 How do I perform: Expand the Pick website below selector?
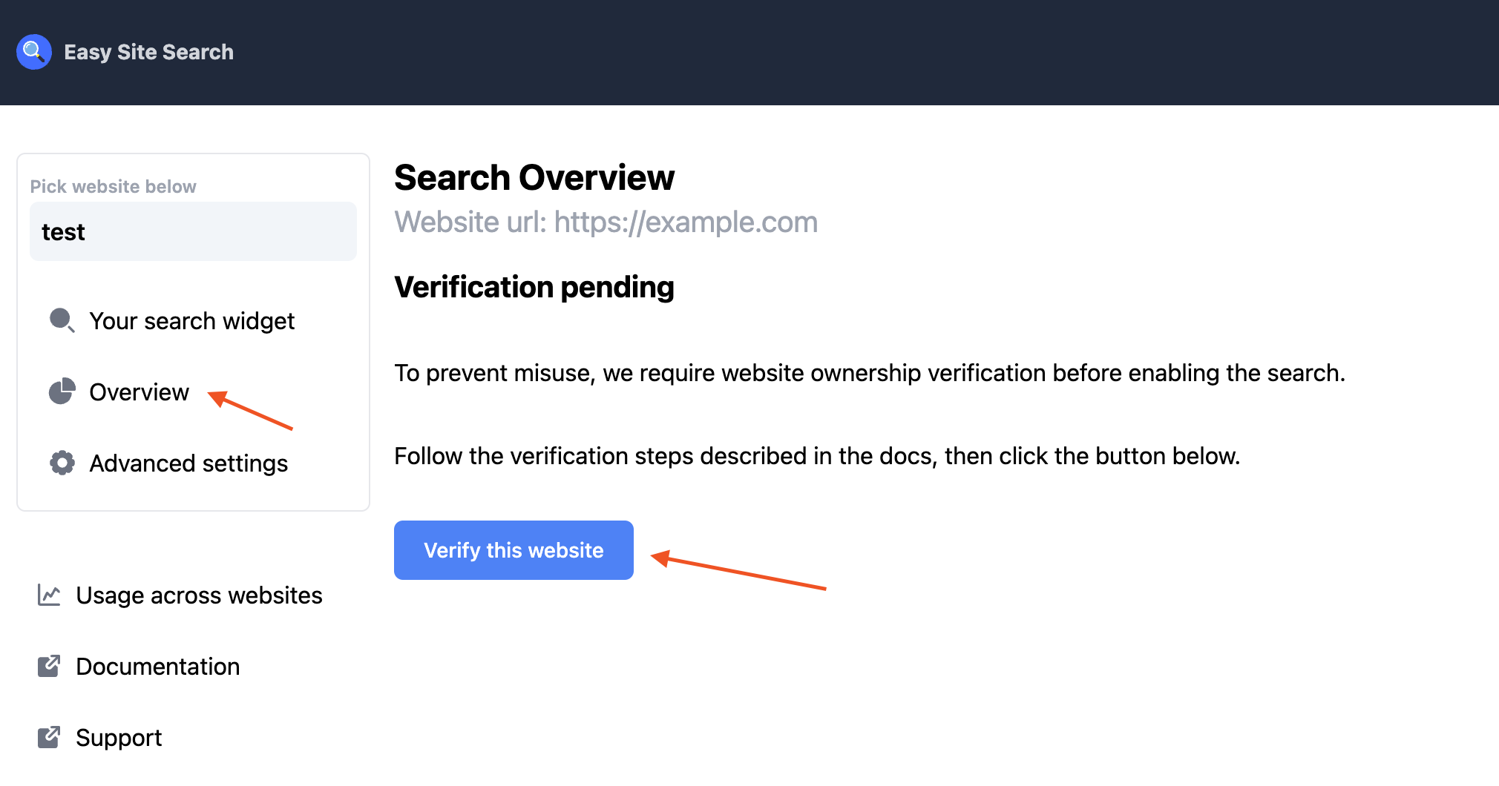point(193,231)
